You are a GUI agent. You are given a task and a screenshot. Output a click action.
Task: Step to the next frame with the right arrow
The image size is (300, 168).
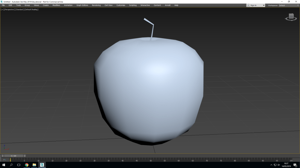coord(24,155)
